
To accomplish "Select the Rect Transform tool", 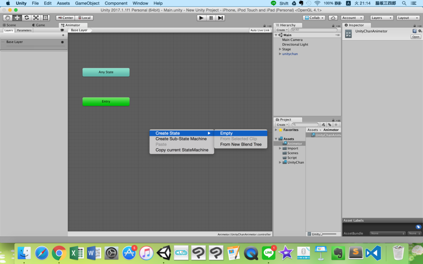I will coord(45,18).
